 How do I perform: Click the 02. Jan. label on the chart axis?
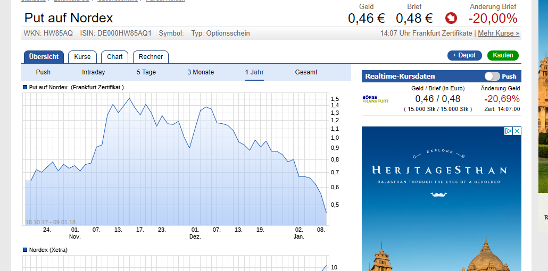(x=299, y=233)
